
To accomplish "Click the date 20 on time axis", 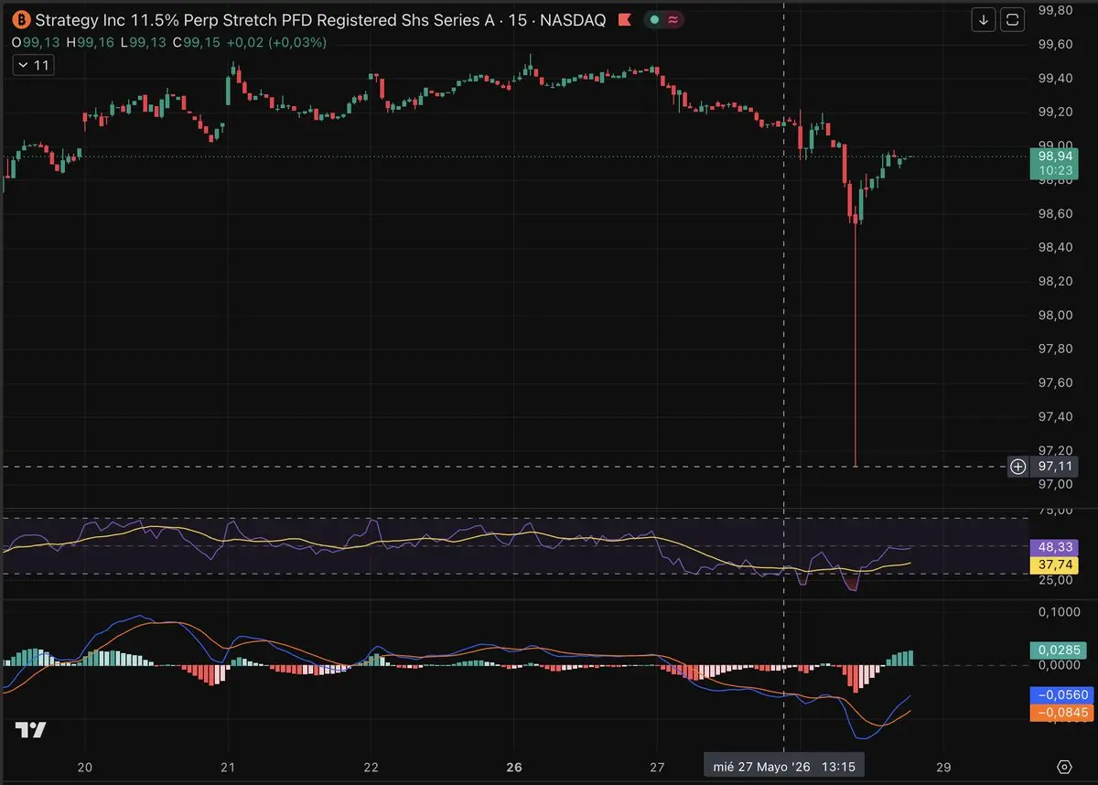I will point(86,767).
